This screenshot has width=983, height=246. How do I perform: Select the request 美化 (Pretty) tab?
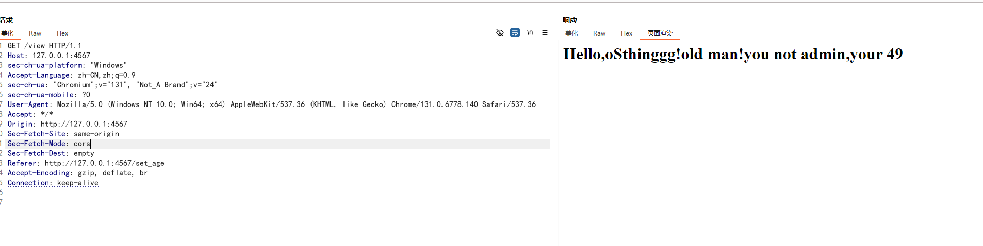point(8,33)
